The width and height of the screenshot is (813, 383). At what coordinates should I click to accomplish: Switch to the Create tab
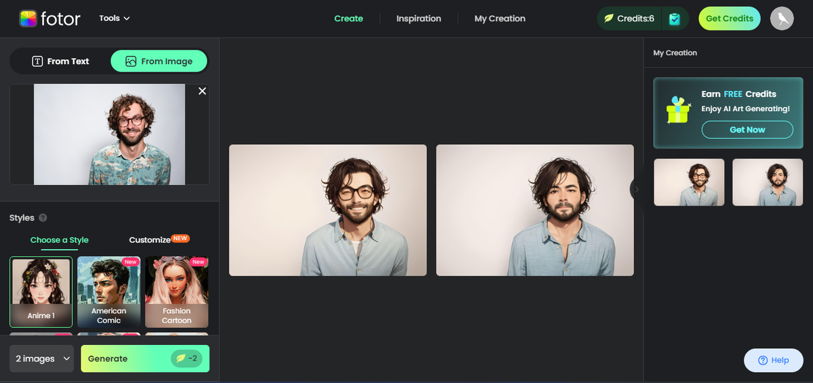349,18
